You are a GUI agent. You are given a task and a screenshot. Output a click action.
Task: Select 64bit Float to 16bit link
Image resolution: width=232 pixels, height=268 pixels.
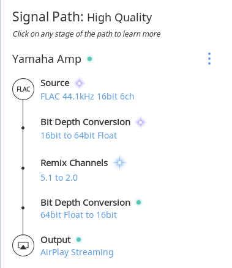[x=79, y=215]
